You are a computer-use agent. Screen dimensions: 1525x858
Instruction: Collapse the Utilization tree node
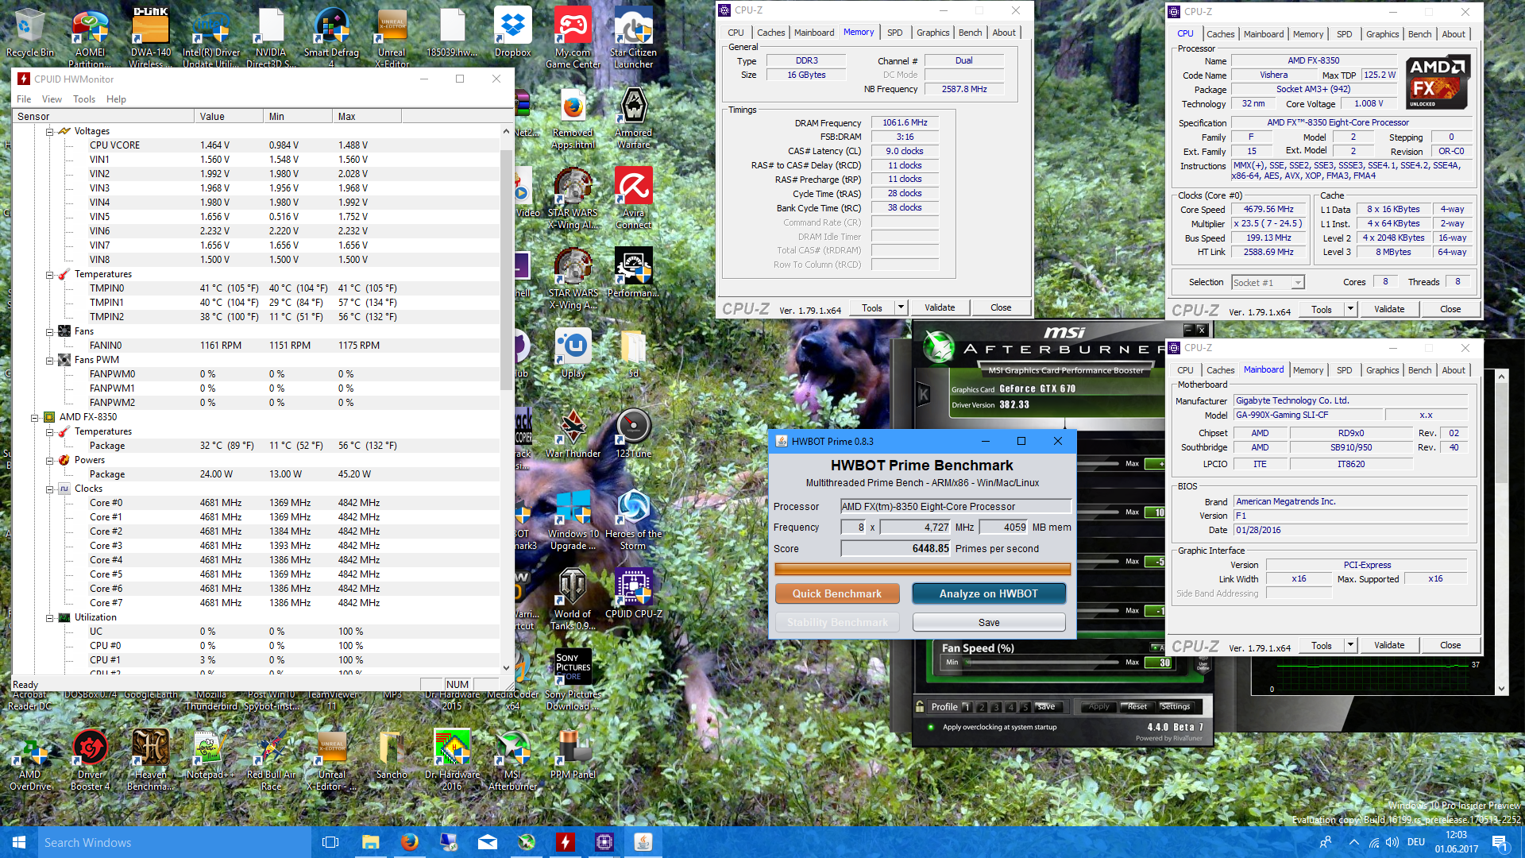pyautogui.click(x=49, y=617)
